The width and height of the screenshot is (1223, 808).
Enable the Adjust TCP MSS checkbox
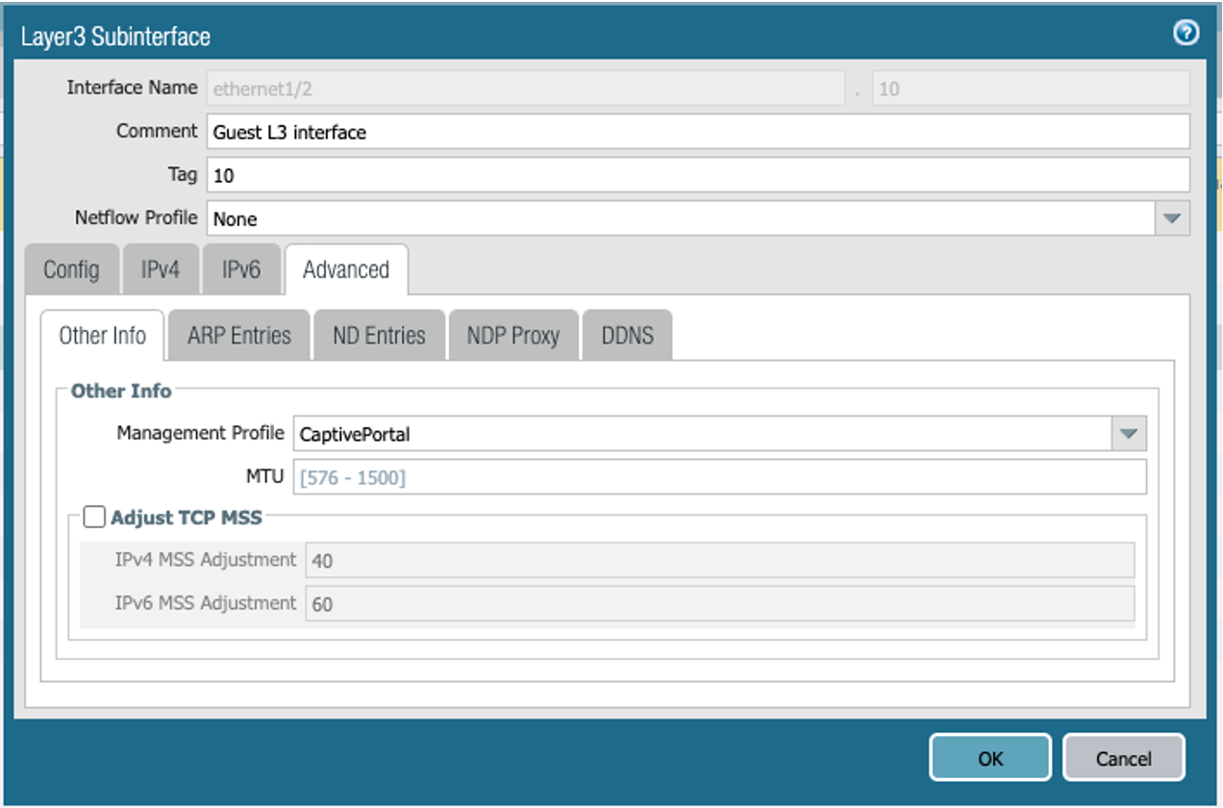click(x=94, y=517)
